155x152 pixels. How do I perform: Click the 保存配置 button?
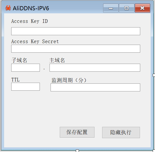tap(77, 132)
